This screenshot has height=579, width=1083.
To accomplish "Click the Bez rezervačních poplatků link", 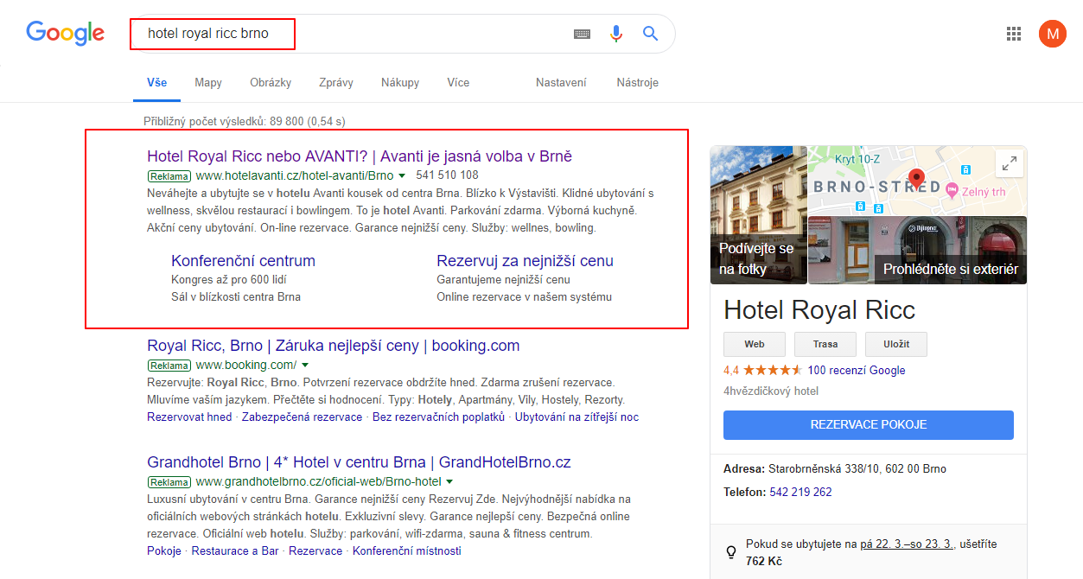I will tap(438, 417).
